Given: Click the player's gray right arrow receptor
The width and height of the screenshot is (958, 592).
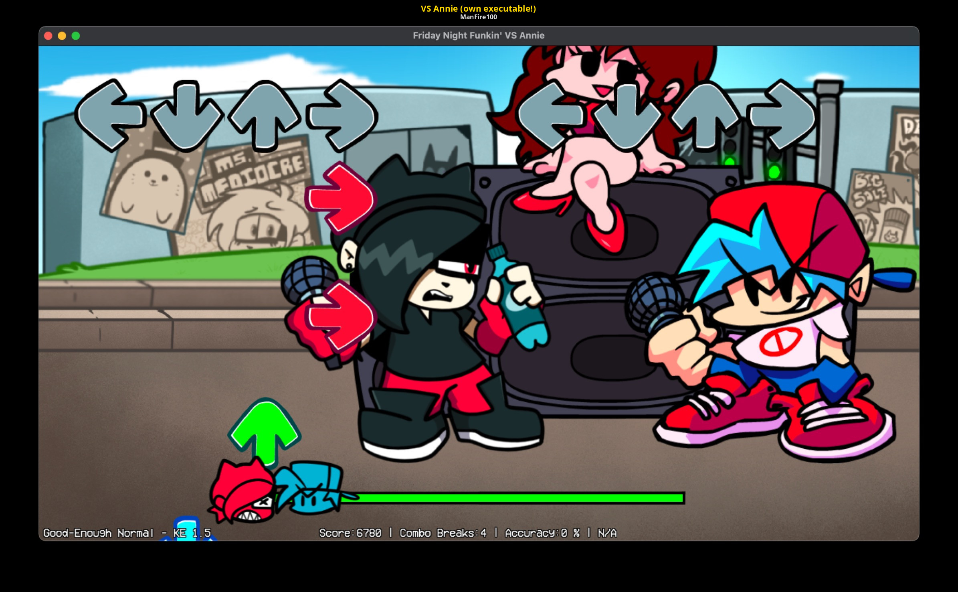Looking at the screenshot, I should click(x=783, y=116).
